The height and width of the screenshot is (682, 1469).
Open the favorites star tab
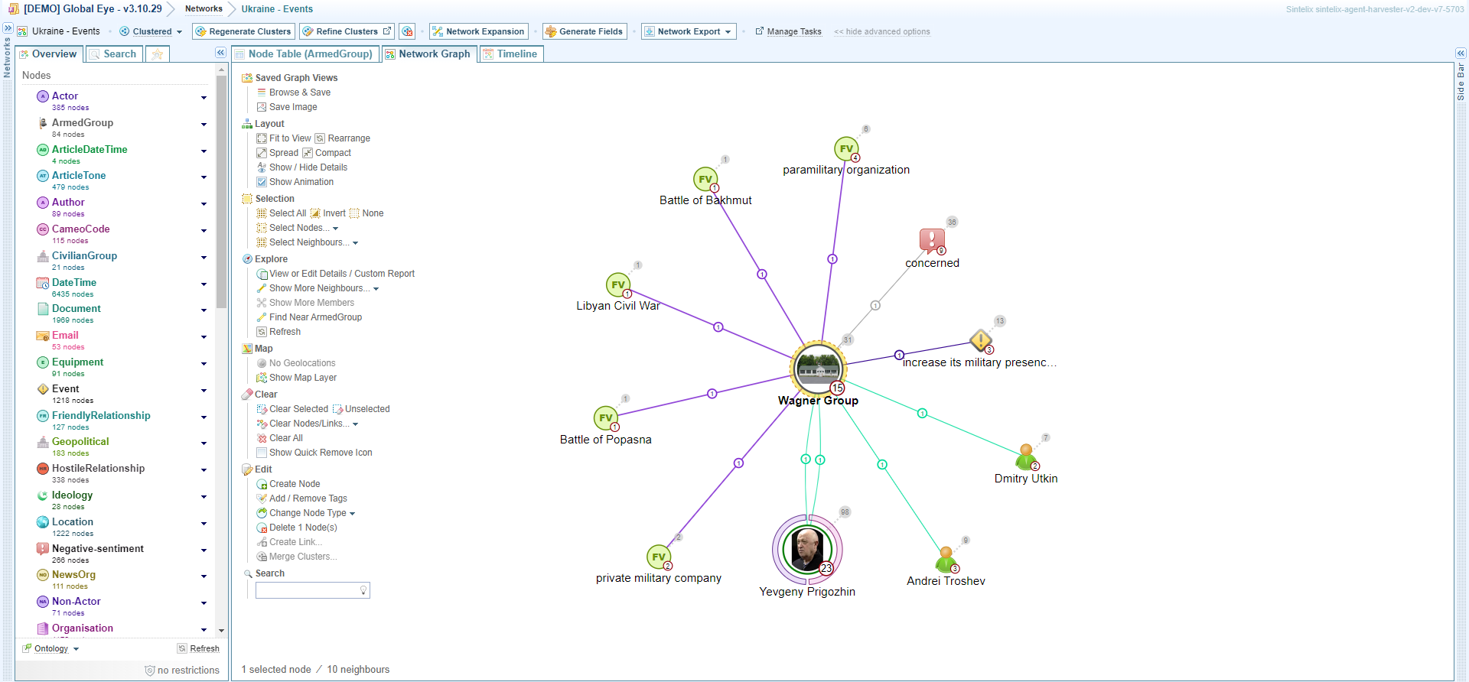click(158, 54)
